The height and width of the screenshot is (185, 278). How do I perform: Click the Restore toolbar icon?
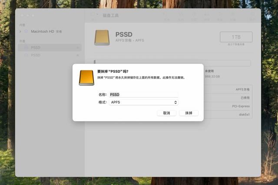(x=220, y=16)
